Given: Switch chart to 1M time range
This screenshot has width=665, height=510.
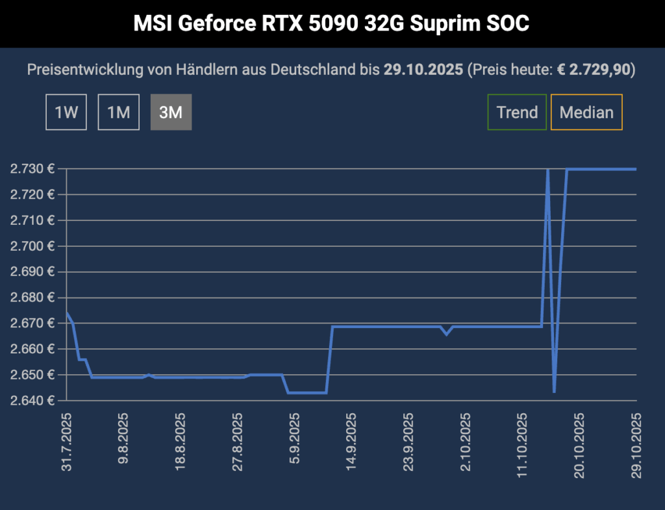Looking at the screenshot, I should click(119, 112).
